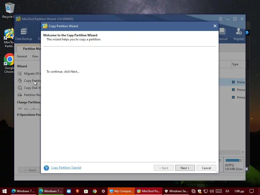
Task: Open the General menu
Action: coord(22,56)
